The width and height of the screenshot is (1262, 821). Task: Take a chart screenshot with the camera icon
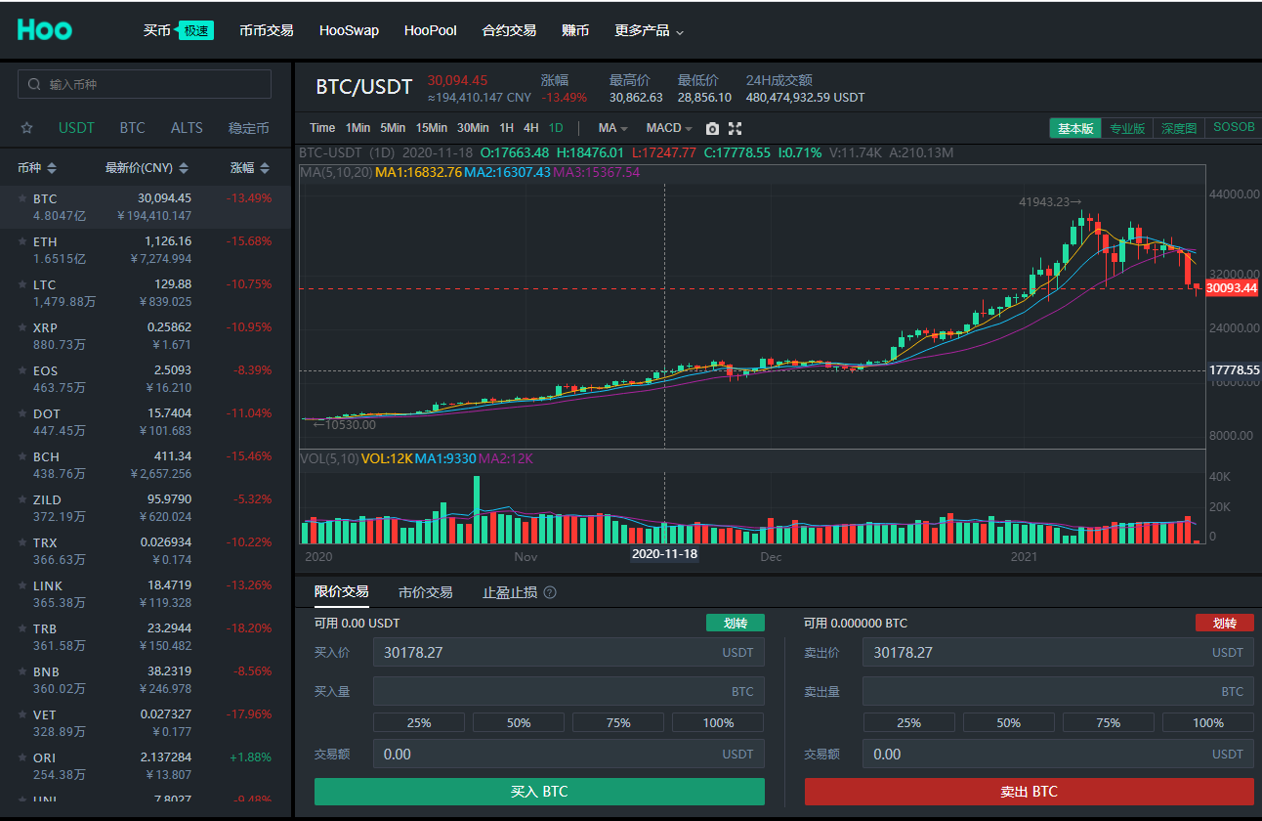(712, 129)
